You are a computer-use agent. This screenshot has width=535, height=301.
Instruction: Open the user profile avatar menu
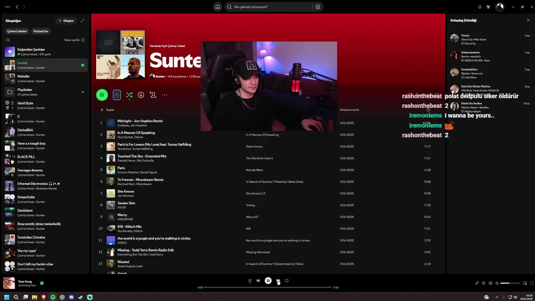[x=500, y=7]
